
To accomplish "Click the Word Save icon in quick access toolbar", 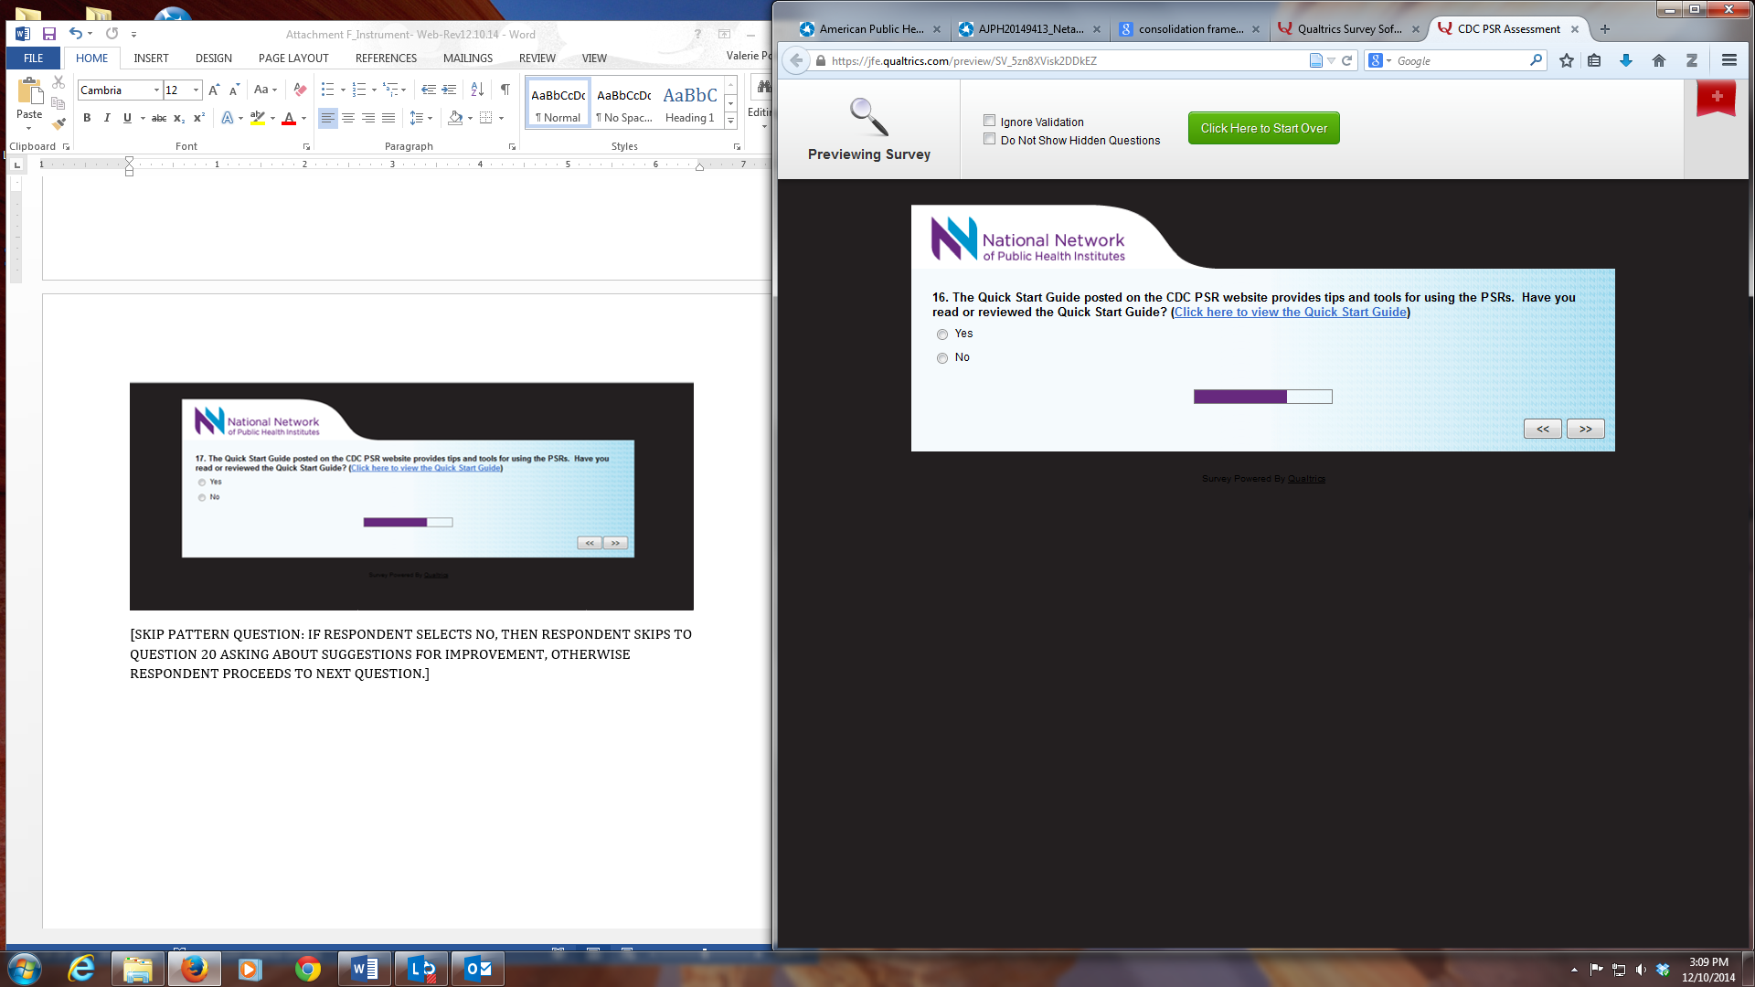I will pyautogui.click(x=49, y=34).
